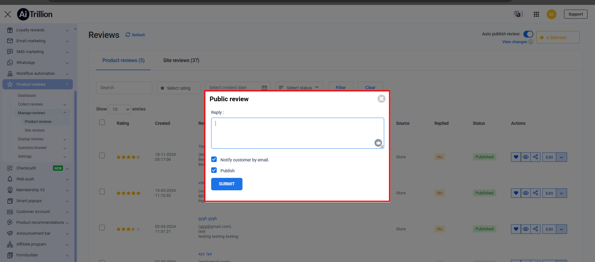
Task: Click the heart icon for 15-05-2024 review
Action: click(516, 193)
